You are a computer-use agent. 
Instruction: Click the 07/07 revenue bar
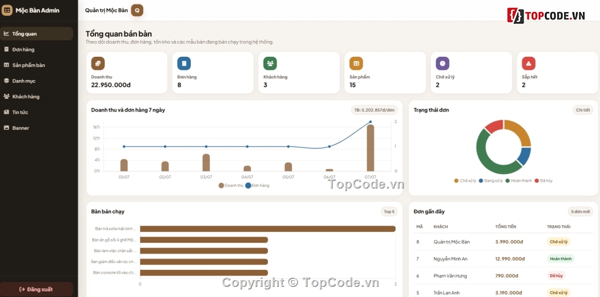[x=370, y=148]
